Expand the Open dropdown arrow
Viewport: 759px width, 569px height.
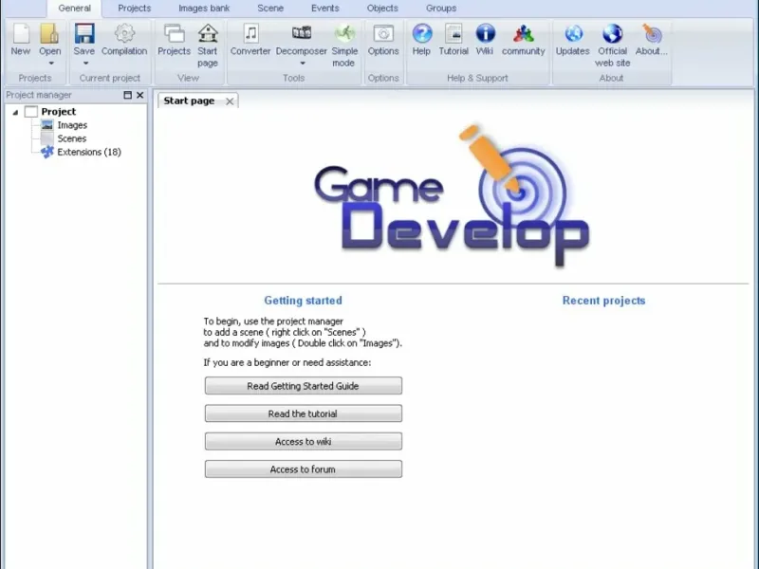51,63
